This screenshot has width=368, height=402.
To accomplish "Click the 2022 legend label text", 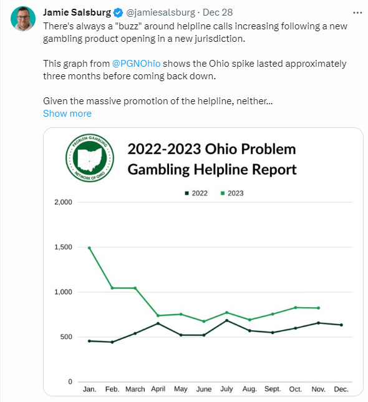I will (x=200, y=193).
